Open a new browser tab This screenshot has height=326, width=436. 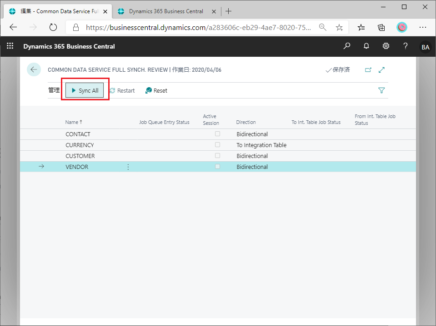(228, 11)
